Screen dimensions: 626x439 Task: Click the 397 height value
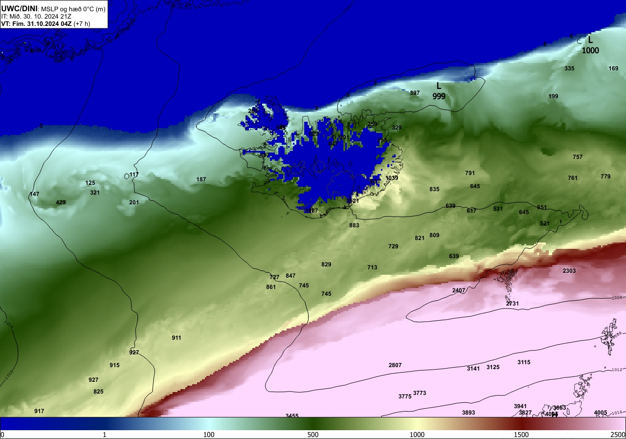click(415, 93)
